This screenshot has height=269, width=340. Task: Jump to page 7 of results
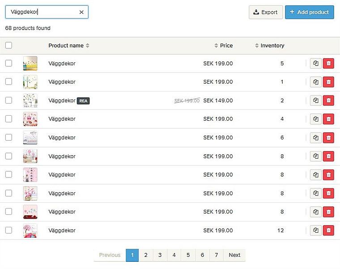pos(217,255)
